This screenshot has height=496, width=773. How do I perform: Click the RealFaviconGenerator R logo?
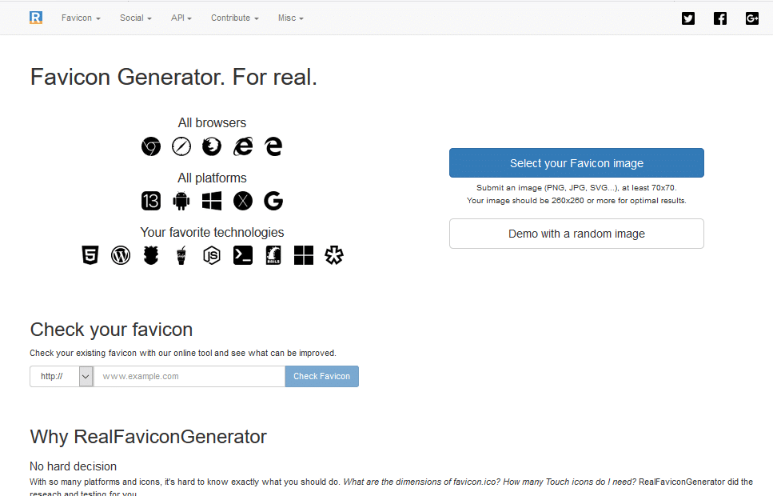coord(36,18)
